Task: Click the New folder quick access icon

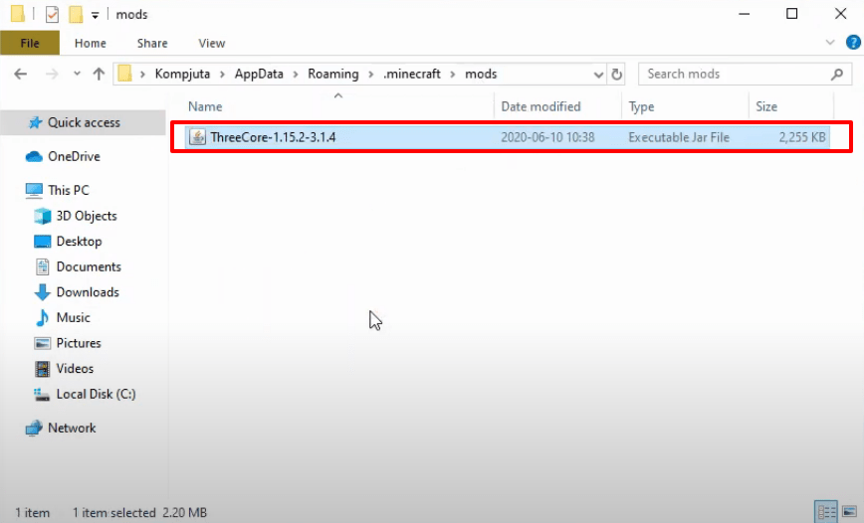Action: (x=76, y=14)
